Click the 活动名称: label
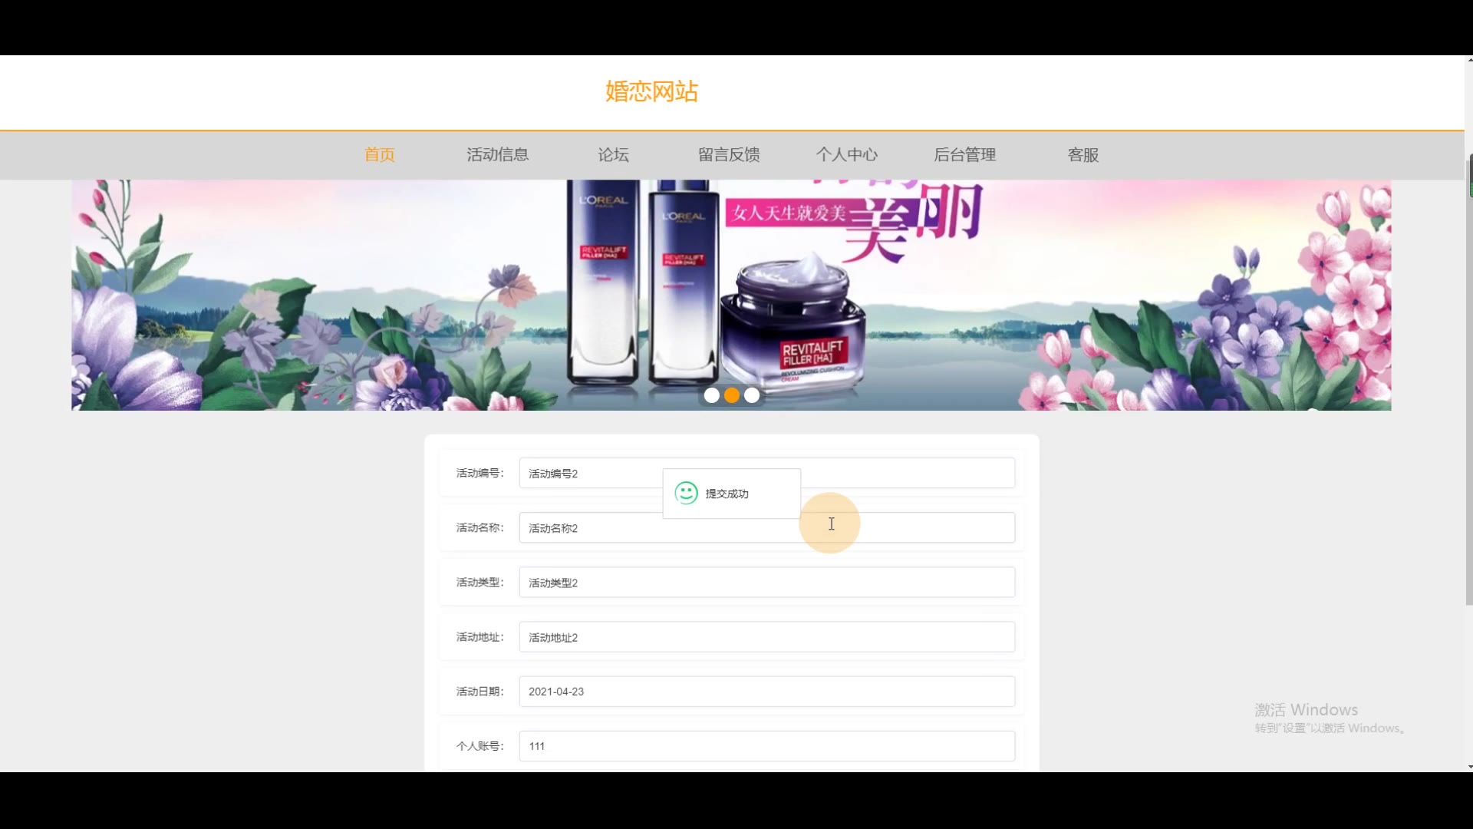Image resolution: width=1473 pixels, height=829 pixels. click(x=480, y=527)
